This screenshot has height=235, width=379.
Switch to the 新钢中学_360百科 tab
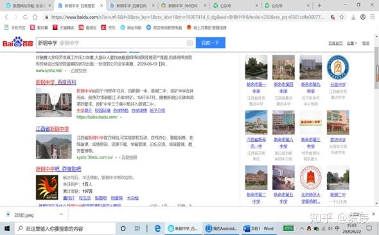[x=183, y=6]
